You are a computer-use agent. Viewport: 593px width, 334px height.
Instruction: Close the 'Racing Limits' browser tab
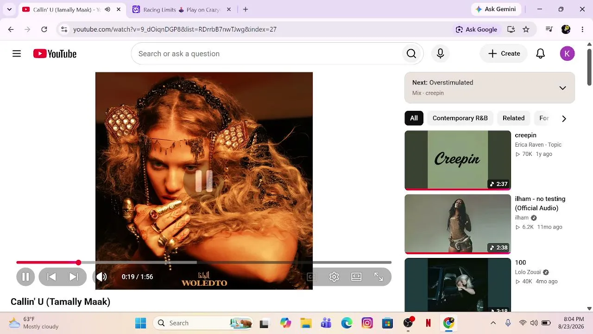[228, 9]
